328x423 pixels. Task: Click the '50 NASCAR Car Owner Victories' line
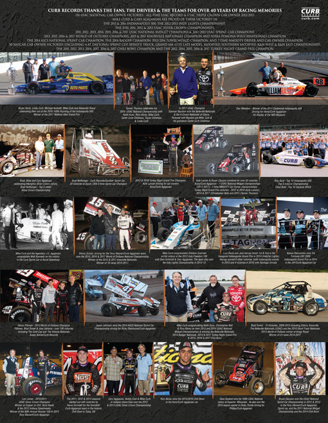(165, 44)
